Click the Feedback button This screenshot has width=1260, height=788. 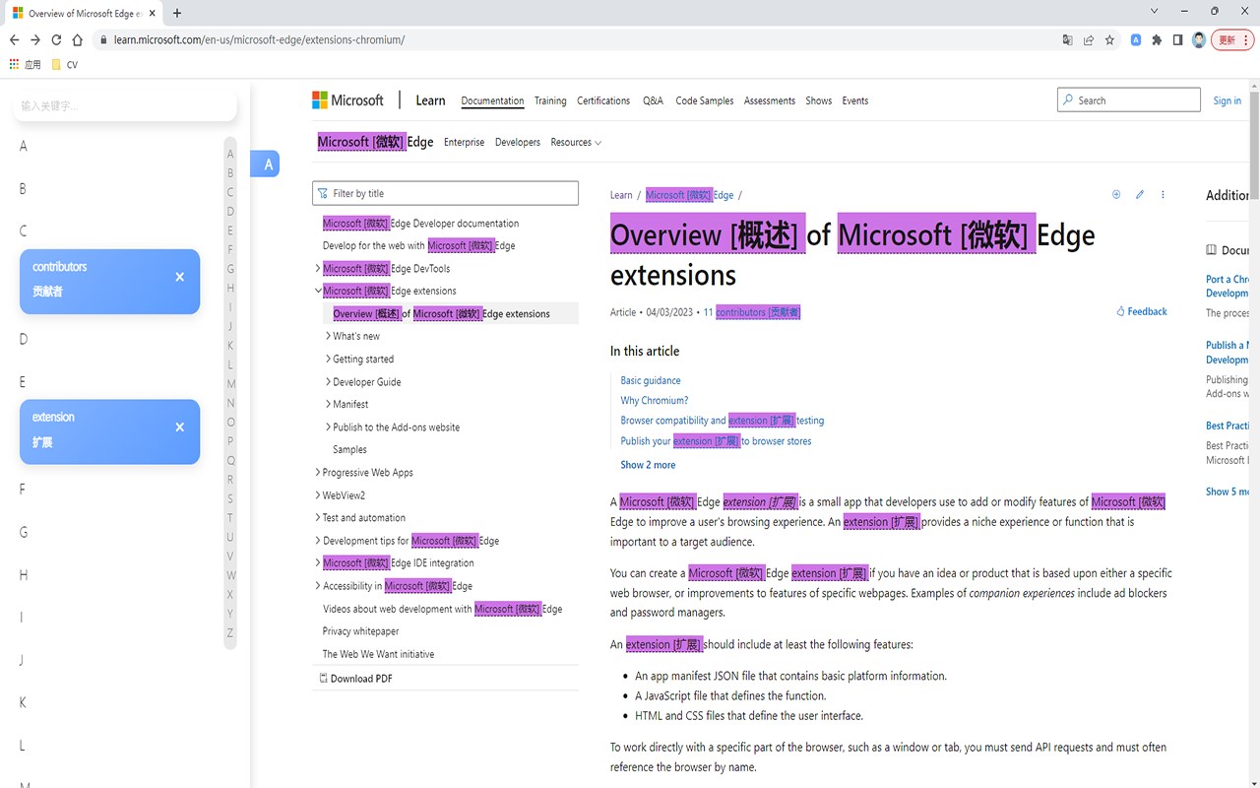1142,311
